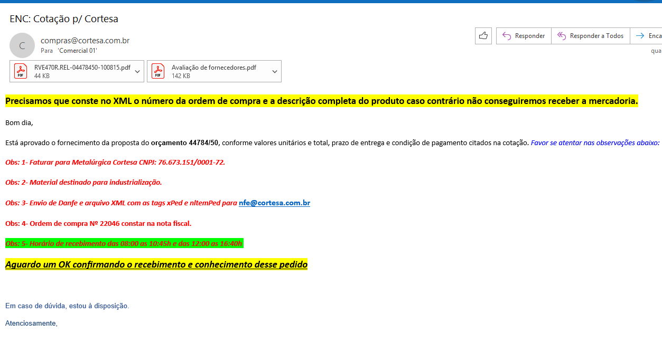Click sender address compras@cortesa.com.br
662x342 pixels.
pos(85,41)
